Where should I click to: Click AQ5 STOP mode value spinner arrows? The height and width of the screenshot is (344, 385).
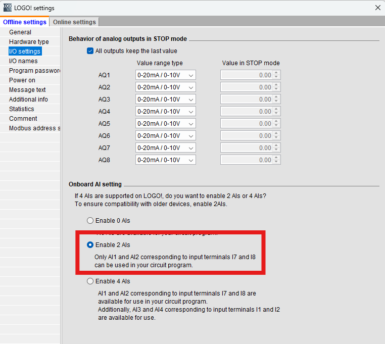click(276, 123)
